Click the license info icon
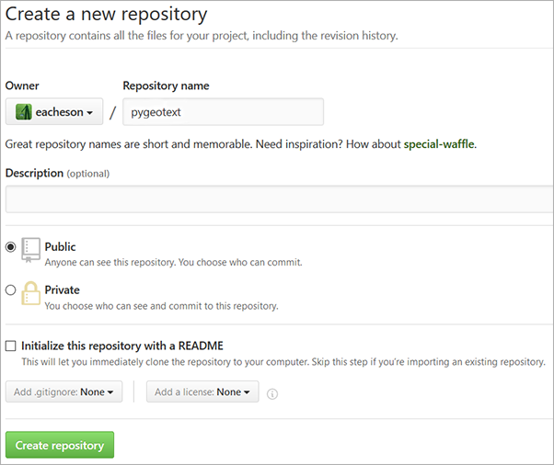Screen dimensions: 554x465 [x=272, y=393]
